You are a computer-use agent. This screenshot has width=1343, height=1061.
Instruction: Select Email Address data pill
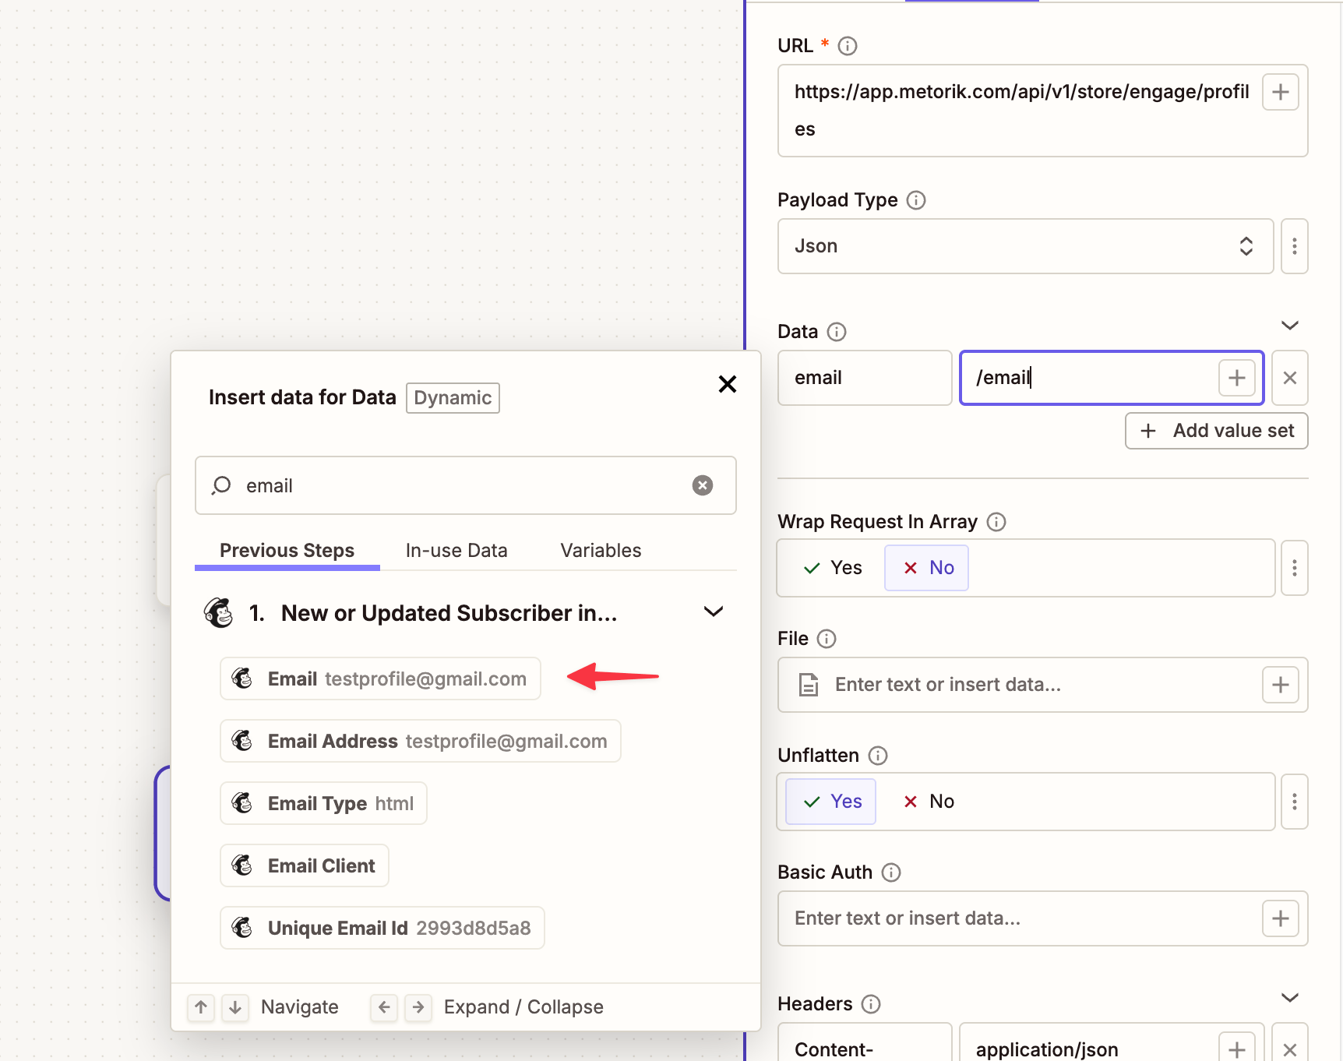point(421,741)
